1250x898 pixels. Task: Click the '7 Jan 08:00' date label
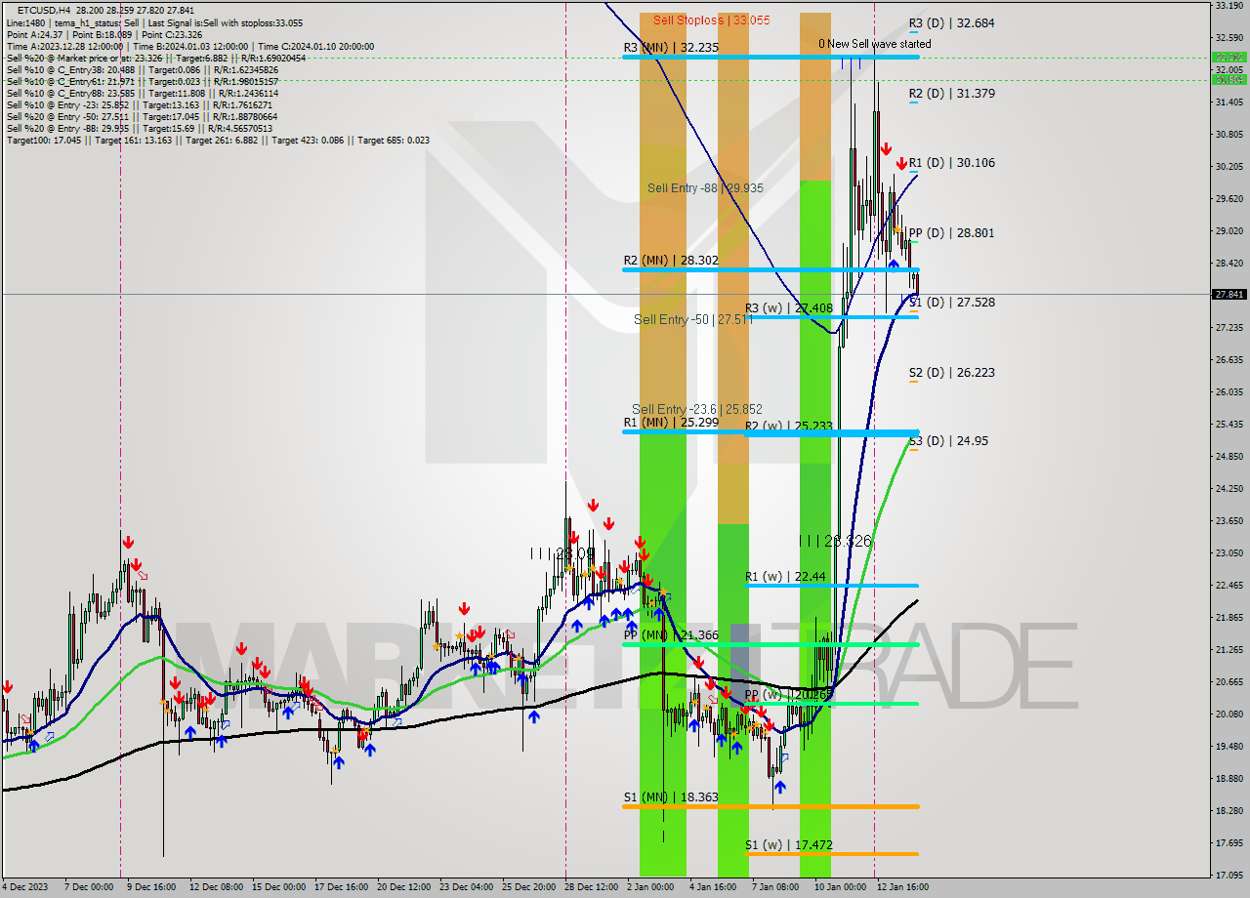(775, 887)
